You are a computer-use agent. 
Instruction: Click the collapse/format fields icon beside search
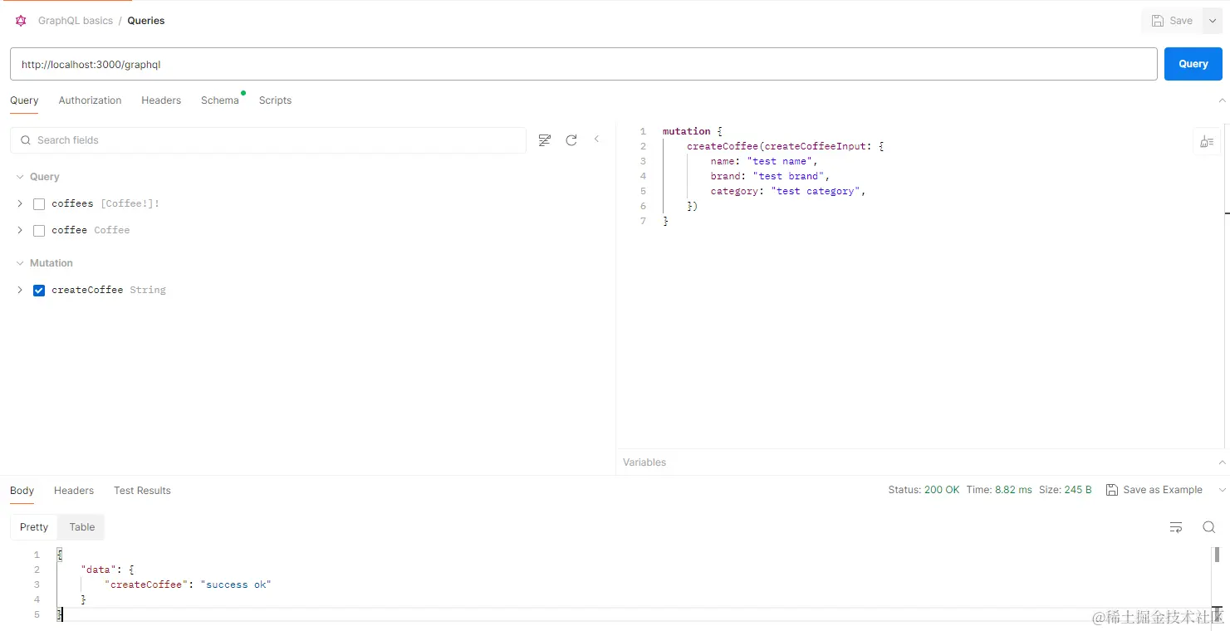point(545,140)
